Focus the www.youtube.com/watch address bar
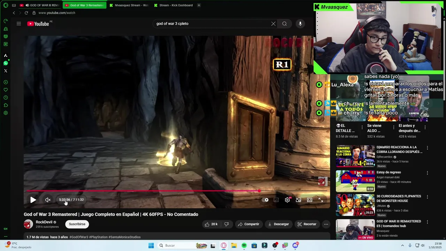 (x=56, y=13)
